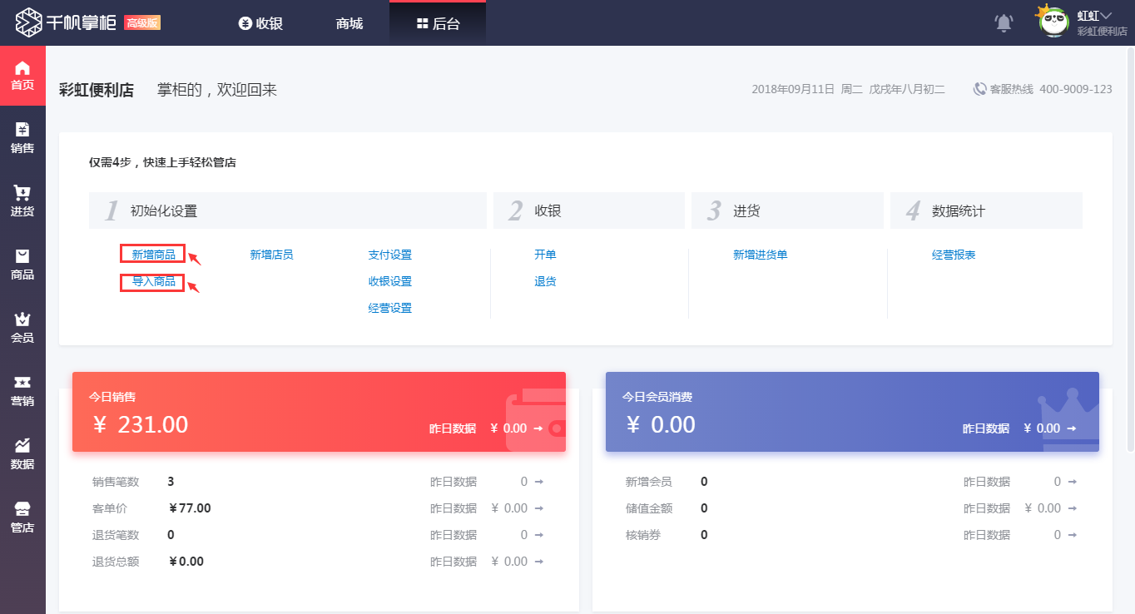This screenshot has height=614, width=1135.
Task: Open 开单 under the 收银 section
Action: tap(545, 254)
